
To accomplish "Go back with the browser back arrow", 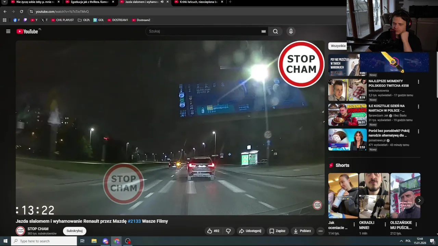I will (x=5, y=12).
